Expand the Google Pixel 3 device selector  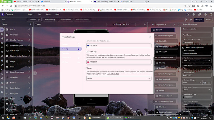(x=121, y=24)
